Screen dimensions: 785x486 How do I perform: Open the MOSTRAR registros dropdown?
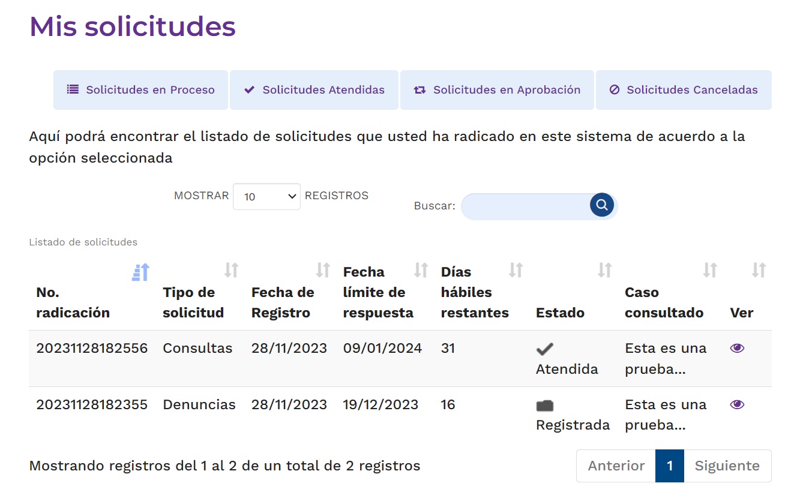[x=266, y=196]
